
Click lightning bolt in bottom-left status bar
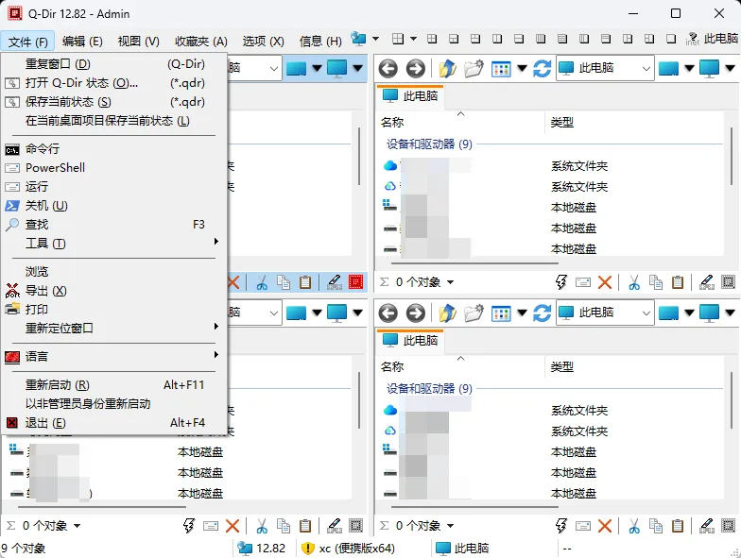click(x=189, y=525)
